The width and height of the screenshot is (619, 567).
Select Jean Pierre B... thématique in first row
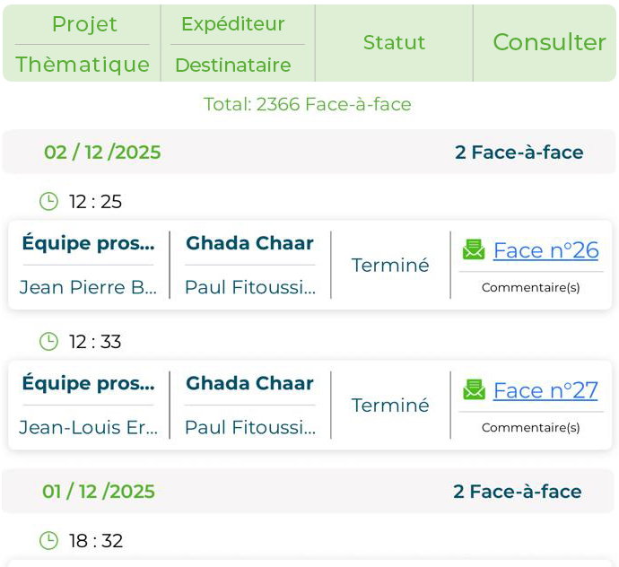click(88, 287)
